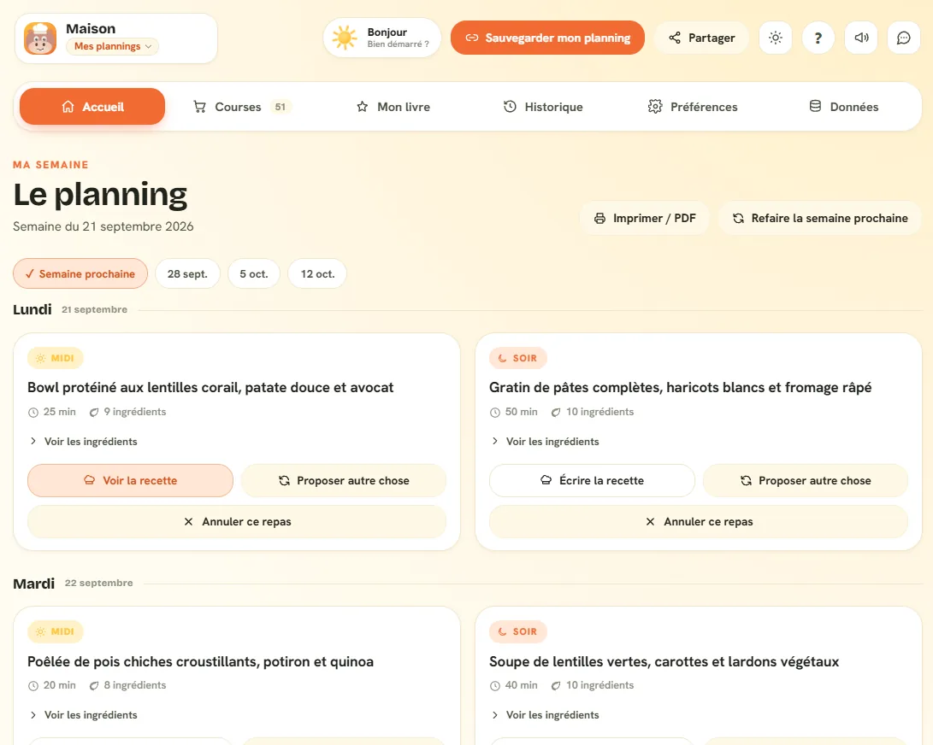Propose another dish for Bowl protéiné lunch

pyautogui.click(x=344, y=480)
